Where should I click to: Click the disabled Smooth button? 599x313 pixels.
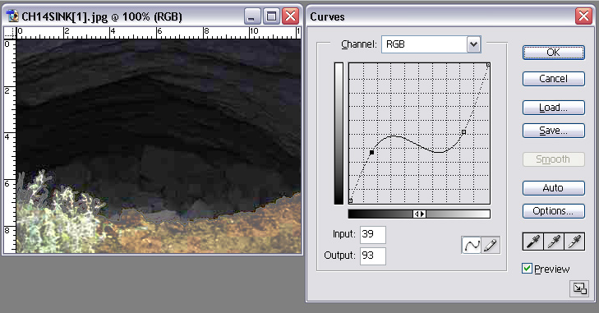pyautogui.click(x=553, y=159)
